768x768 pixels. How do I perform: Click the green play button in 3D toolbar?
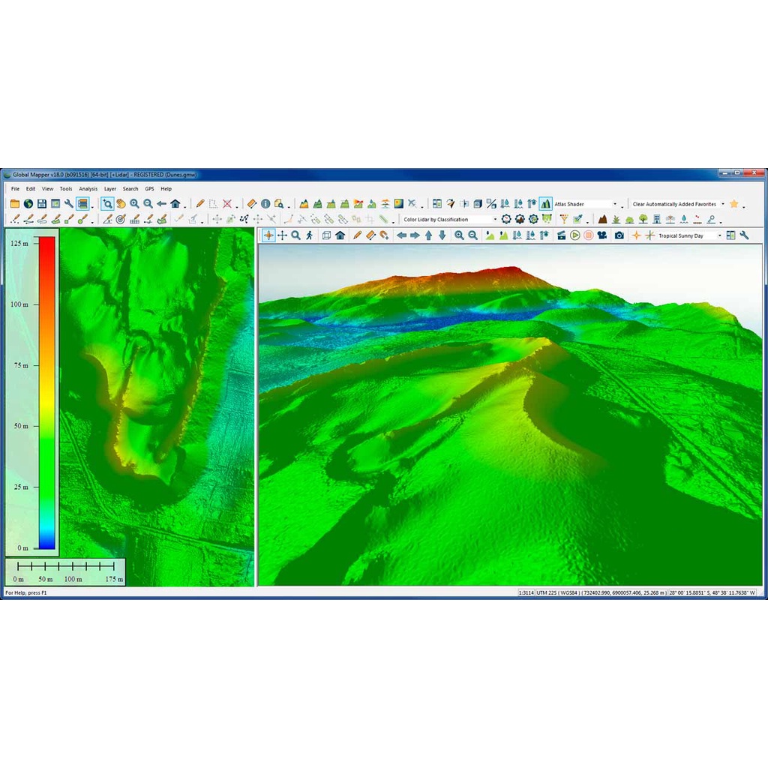tap(574, 235)
